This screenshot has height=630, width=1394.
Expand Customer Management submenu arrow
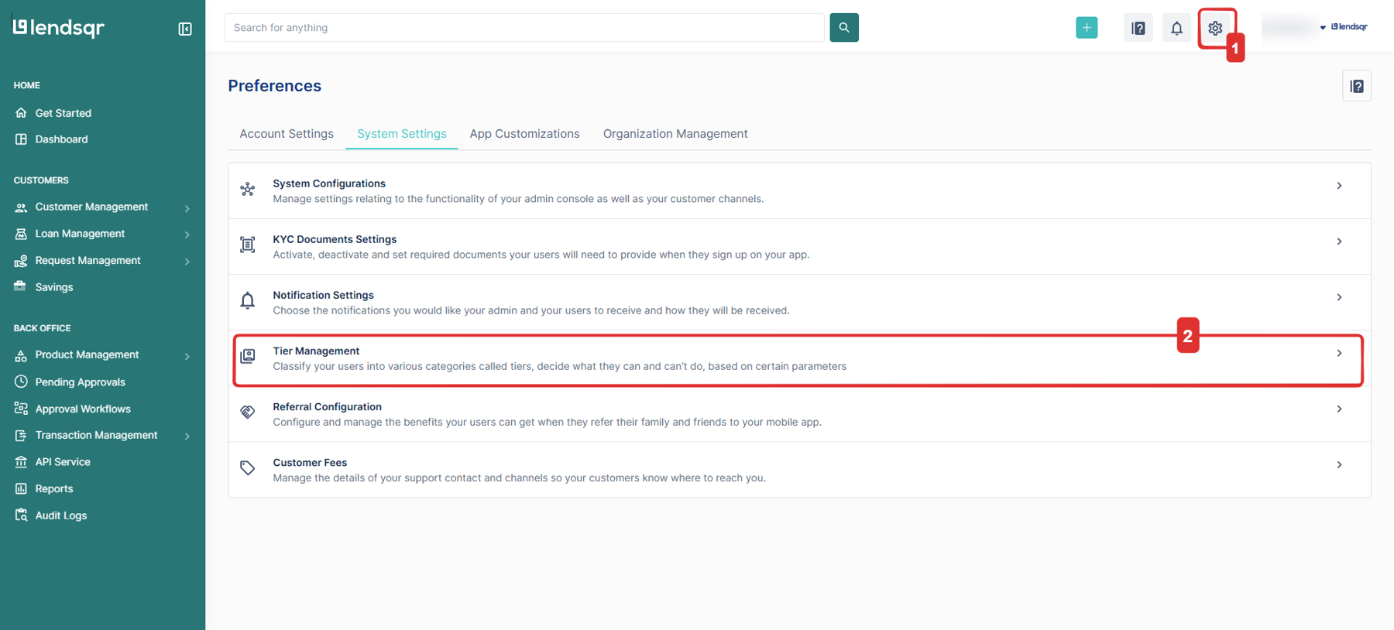click(187, 208)
